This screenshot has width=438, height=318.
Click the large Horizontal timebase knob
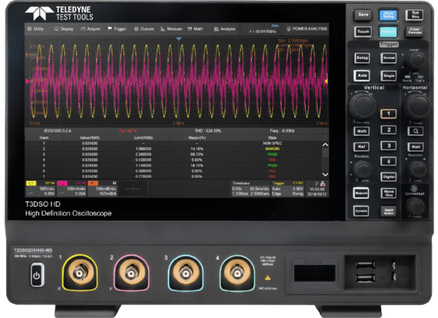(418, 105)
